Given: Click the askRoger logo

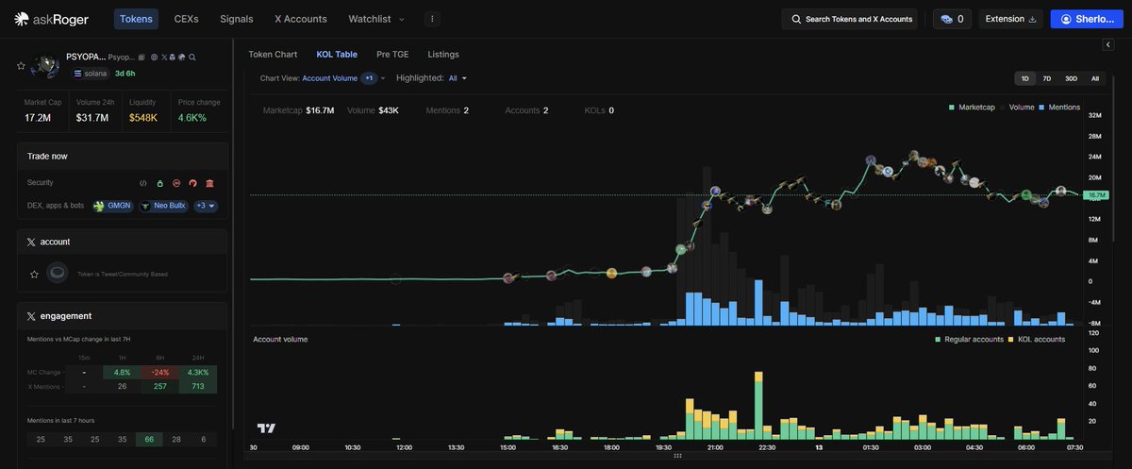Looking at the screenshot, I should point(53,19).
